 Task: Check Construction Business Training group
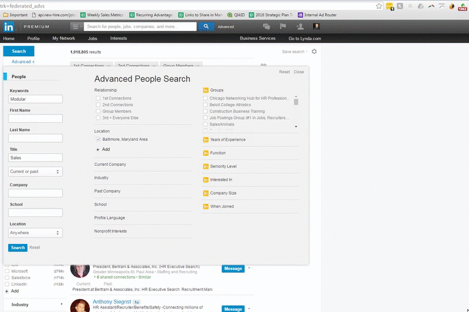[205, 111]
